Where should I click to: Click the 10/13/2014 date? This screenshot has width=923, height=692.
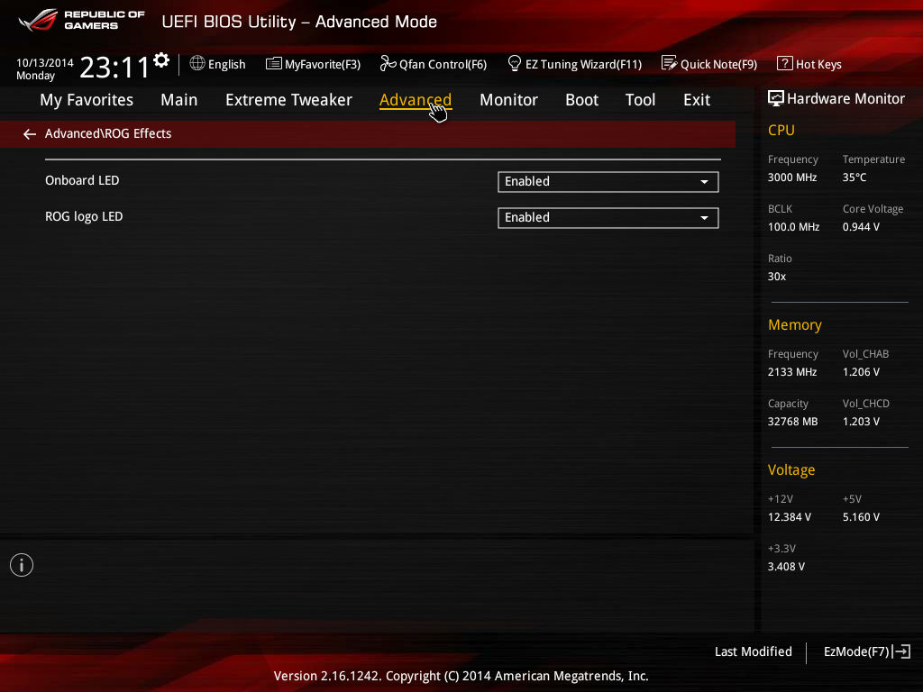[45, 62]
